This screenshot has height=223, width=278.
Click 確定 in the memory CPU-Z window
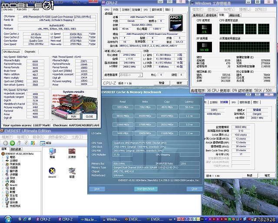point(267,176)
